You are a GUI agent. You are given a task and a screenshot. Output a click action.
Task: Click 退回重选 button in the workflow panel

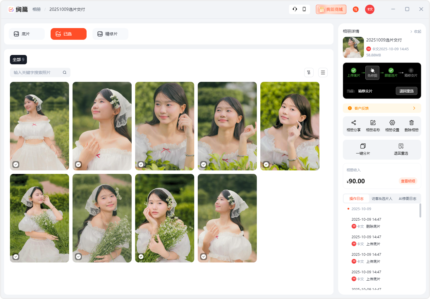pyautogui.click(x=406, y=91)
